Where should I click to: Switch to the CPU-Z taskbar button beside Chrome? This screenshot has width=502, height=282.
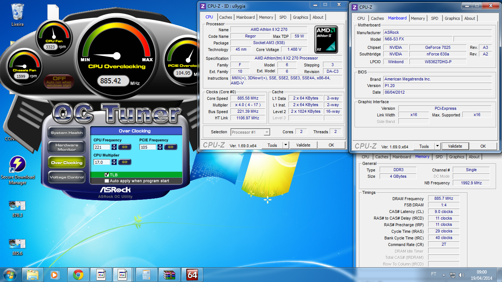[x=101, y=275]
